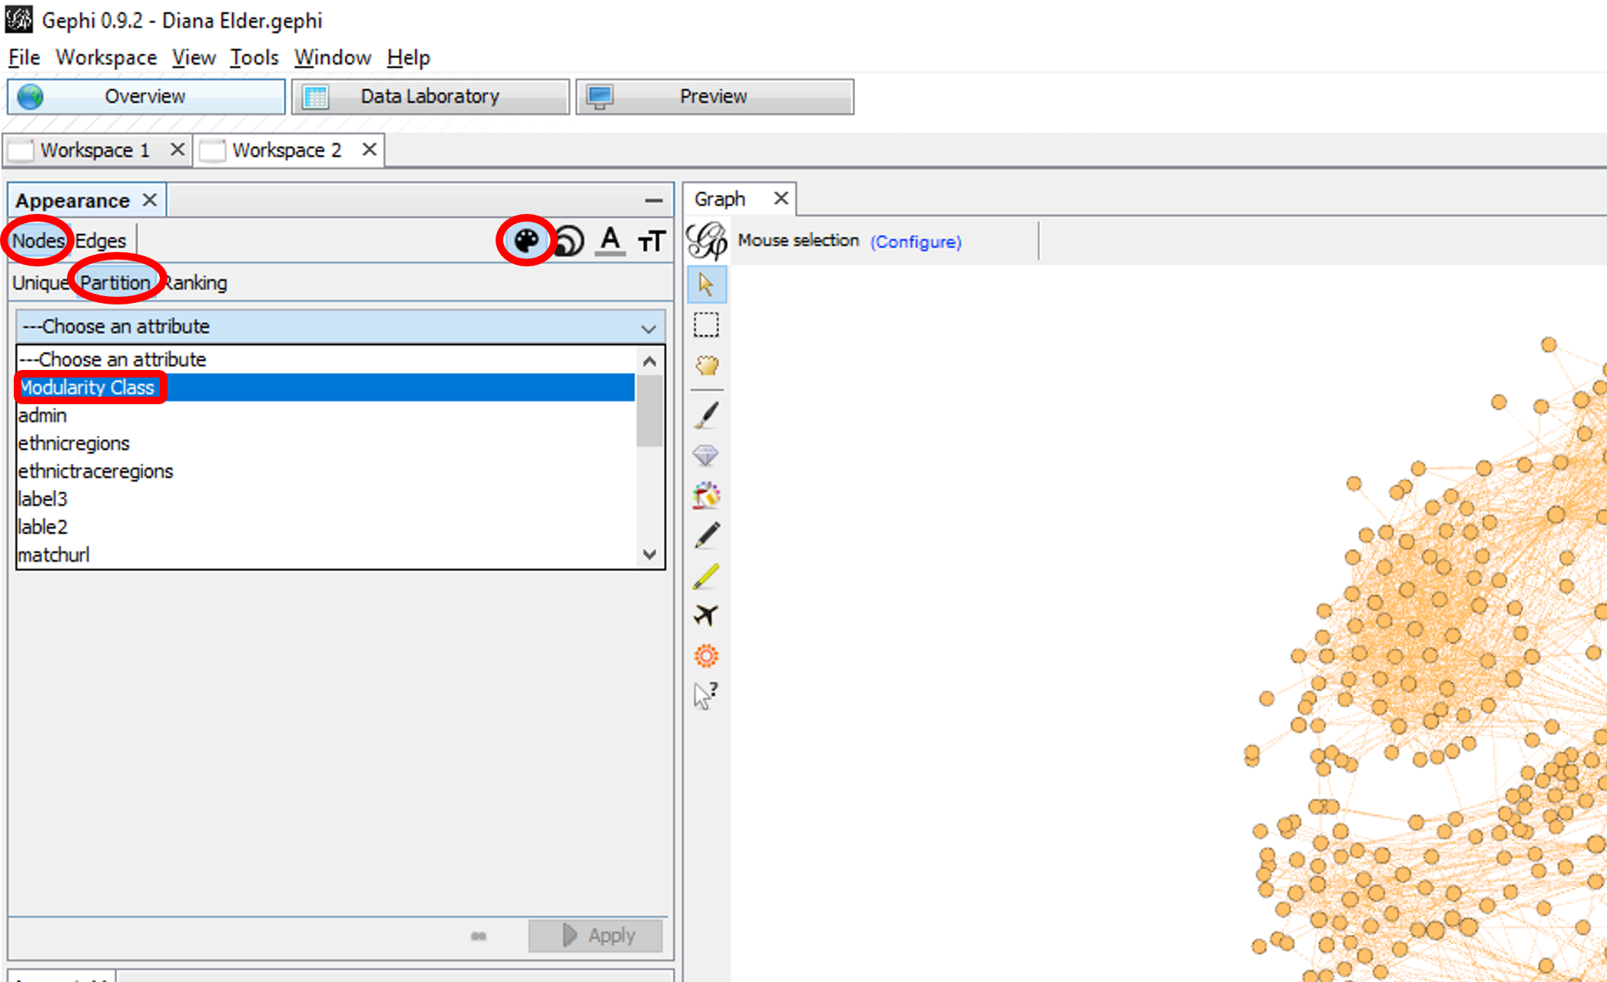Click the attribute list scrollbar thumb
The height and width of the screenshot is (982, 1607).
tap(649, 410)
